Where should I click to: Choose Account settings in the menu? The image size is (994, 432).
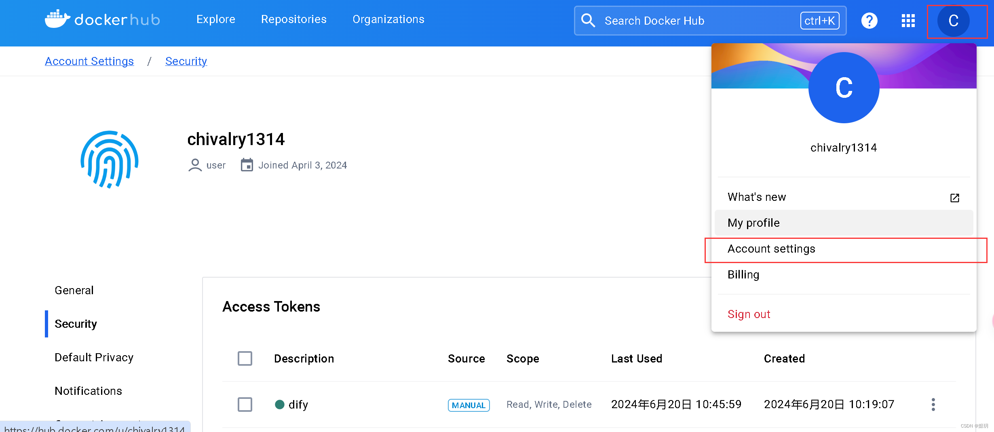point(844,249)
